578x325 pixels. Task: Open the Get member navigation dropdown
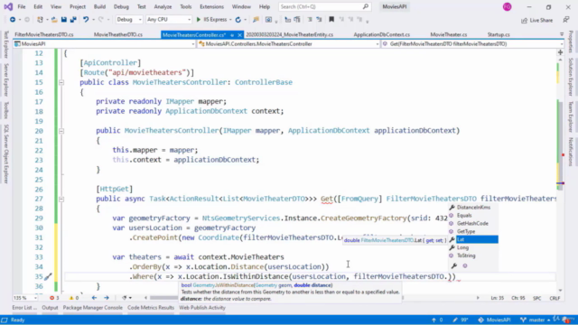pyautogui.click(x=472, y=44)
